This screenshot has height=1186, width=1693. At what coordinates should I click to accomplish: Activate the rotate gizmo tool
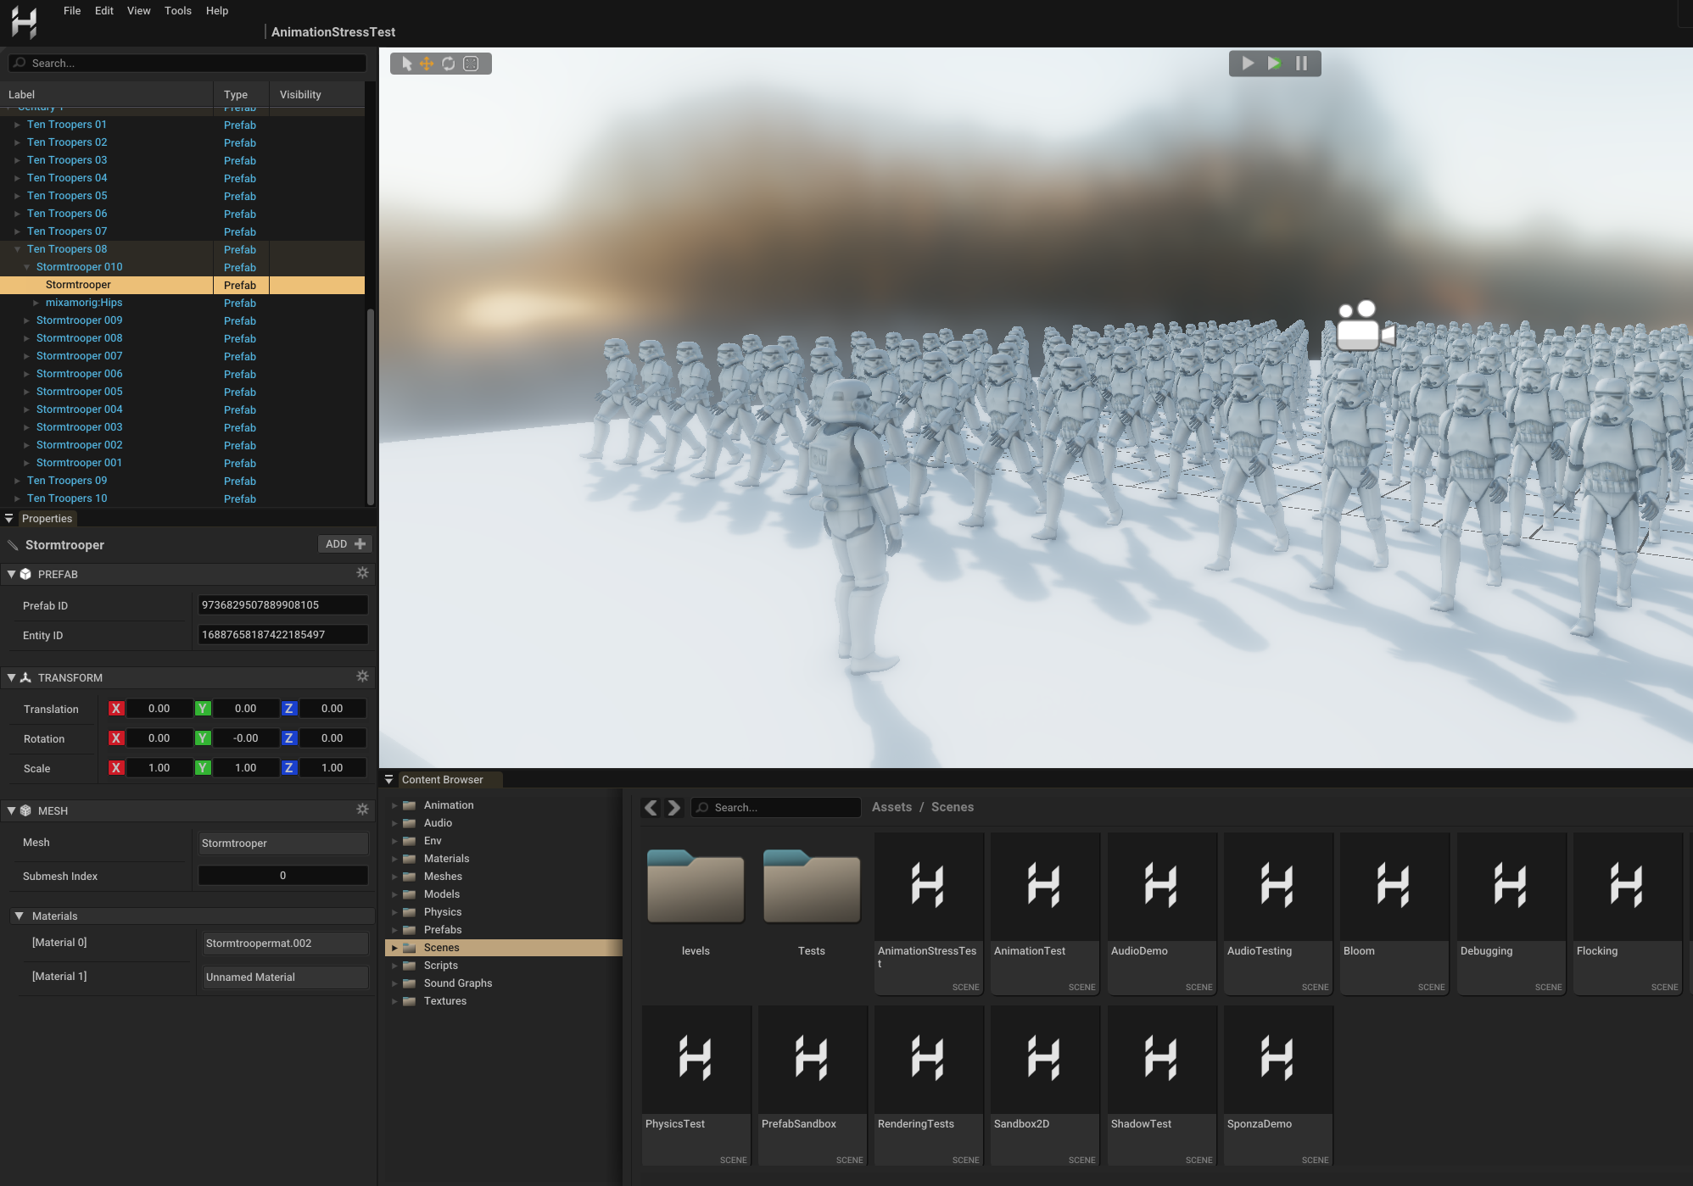(449, 64)
